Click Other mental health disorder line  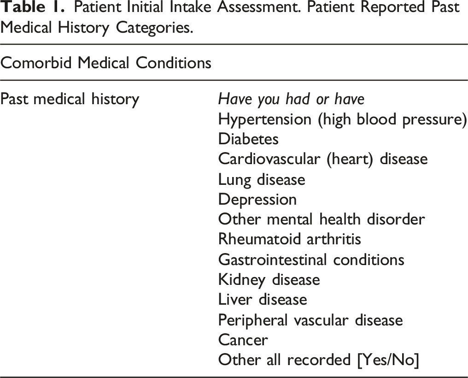pos(322,219)
